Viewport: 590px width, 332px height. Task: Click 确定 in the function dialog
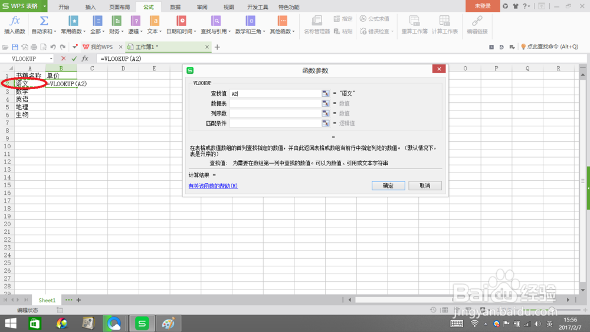coord(388,185)
